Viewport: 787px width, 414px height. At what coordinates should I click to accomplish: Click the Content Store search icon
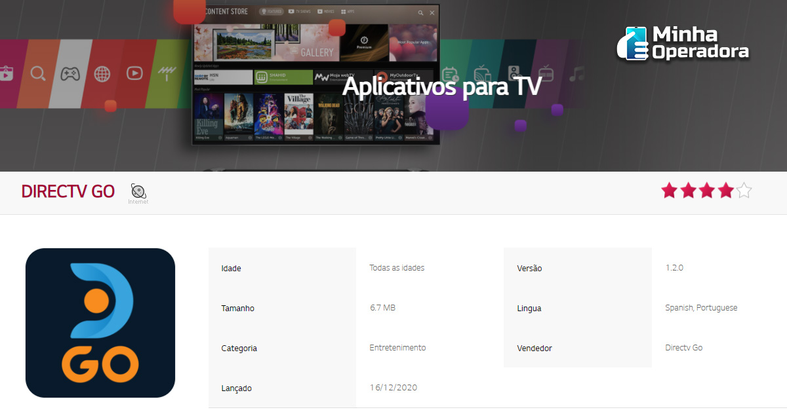[x=420, y=12]
